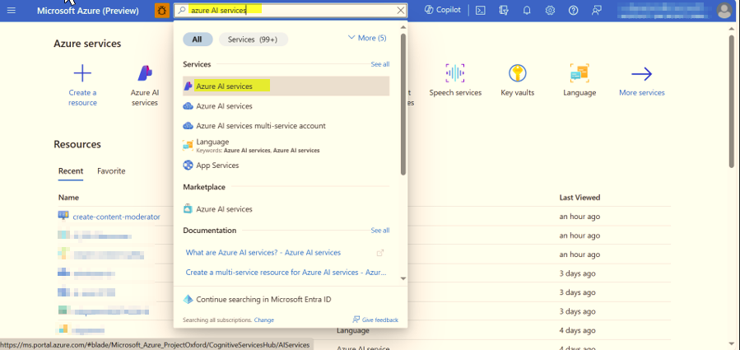Click See all next to Documentation

pyautogui.click(x=380, y=231)
